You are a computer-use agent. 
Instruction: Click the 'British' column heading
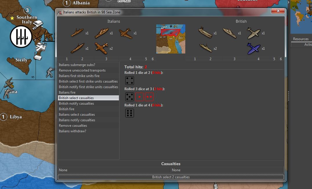[x=241, y=21]
